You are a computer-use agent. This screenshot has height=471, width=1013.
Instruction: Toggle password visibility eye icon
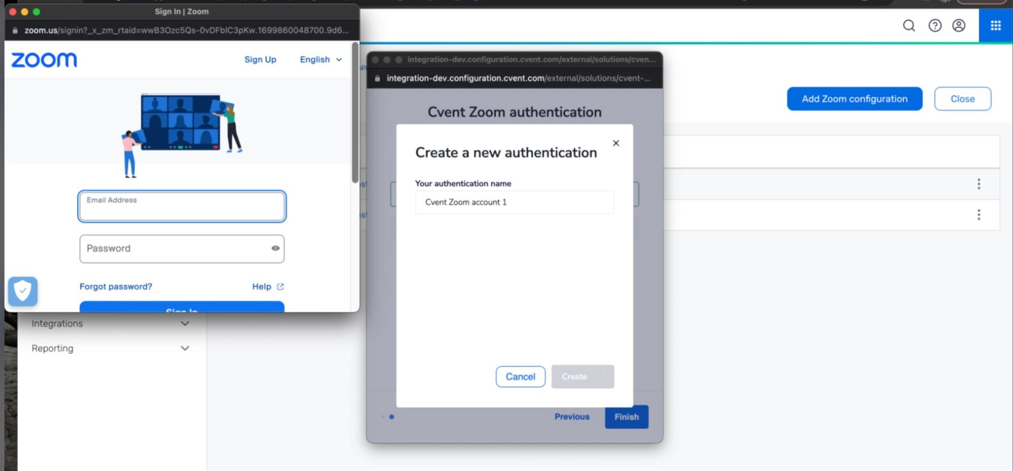[276, 248]
